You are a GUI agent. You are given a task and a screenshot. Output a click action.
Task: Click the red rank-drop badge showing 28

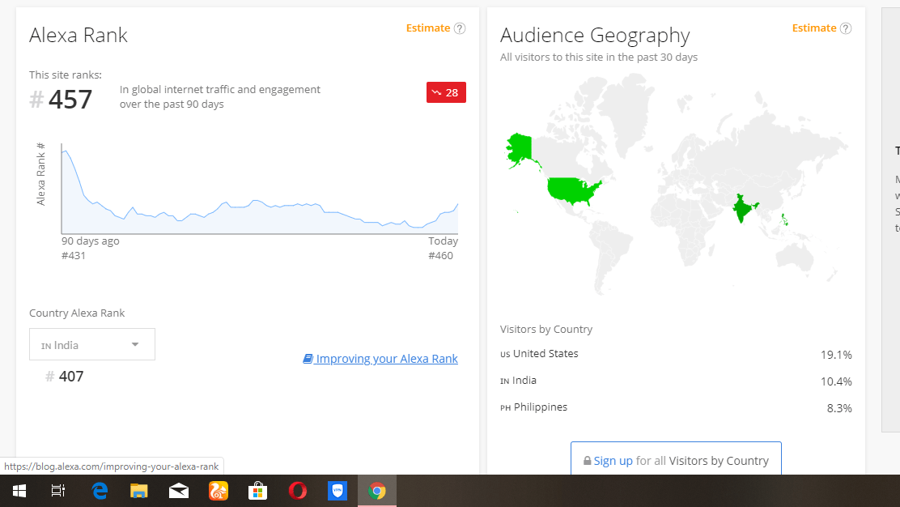[446, 92]
